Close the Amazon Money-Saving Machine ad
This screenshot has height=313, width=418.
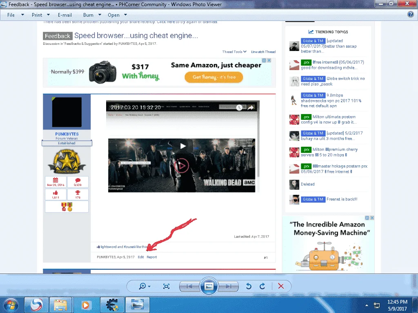click(x=372, y=218)
